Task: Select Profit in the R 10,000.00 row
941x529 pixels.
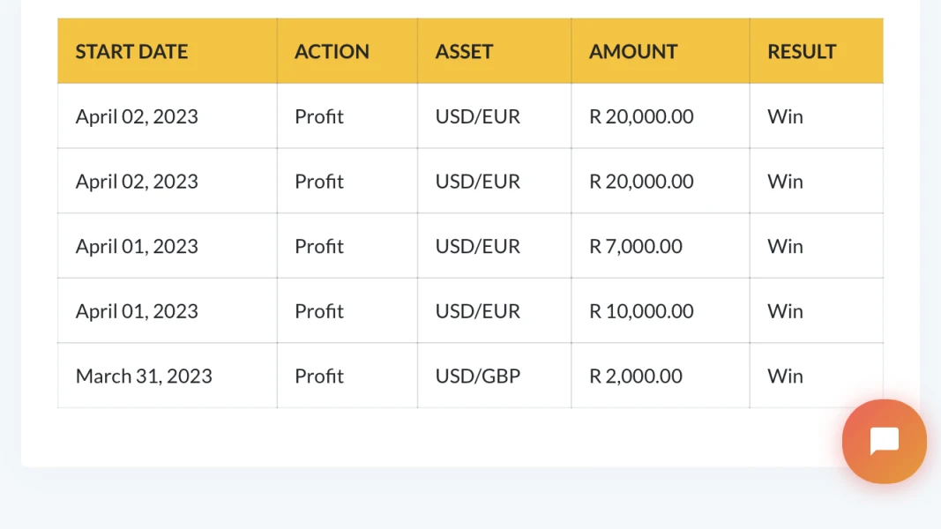Action: [x=319, y=311]
